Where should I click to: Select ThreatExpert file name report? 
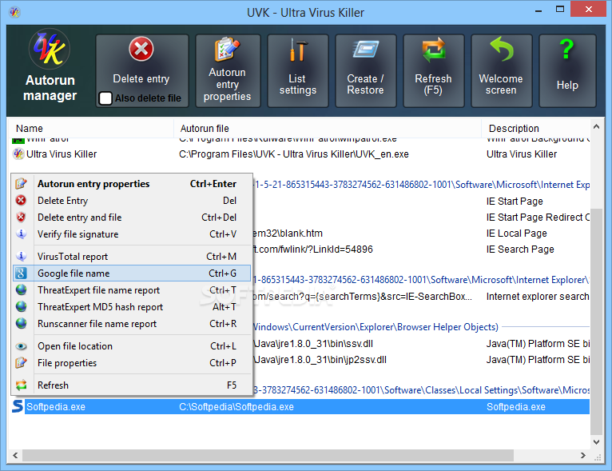[x=133, y=289]
